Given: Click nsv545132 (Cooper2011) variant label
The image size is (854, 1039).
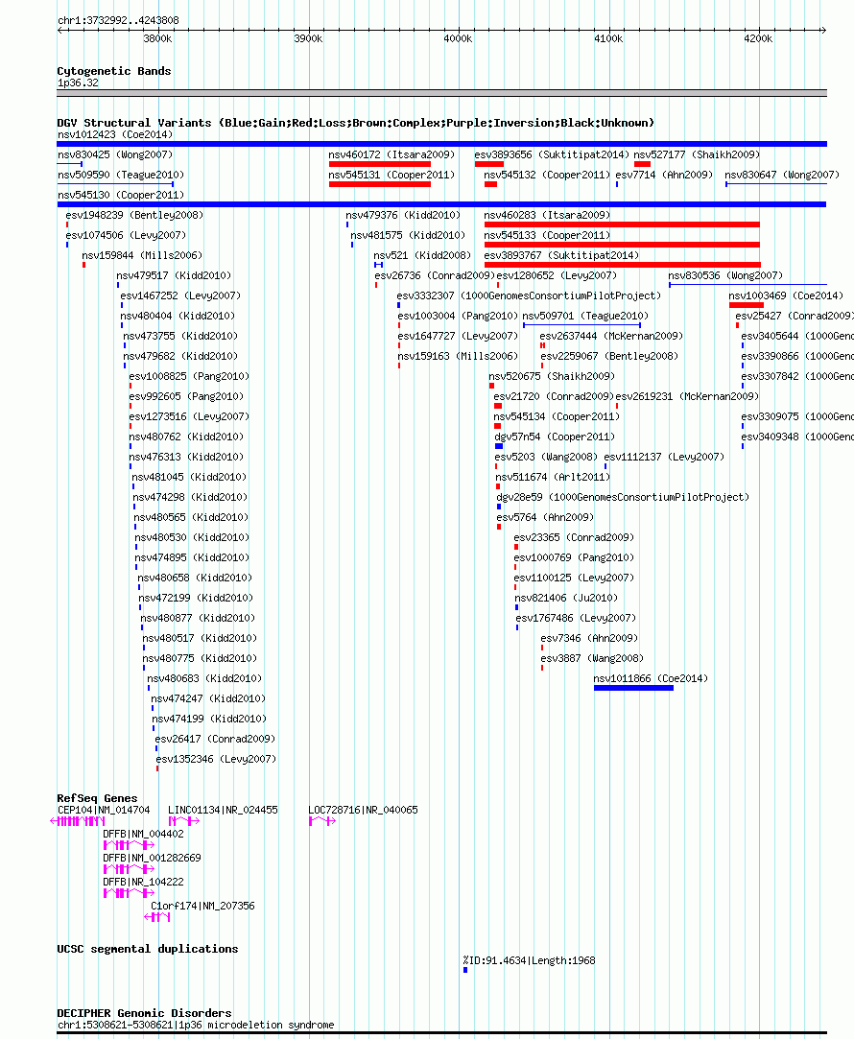Looking at the screenshot, I should (547, 175).
